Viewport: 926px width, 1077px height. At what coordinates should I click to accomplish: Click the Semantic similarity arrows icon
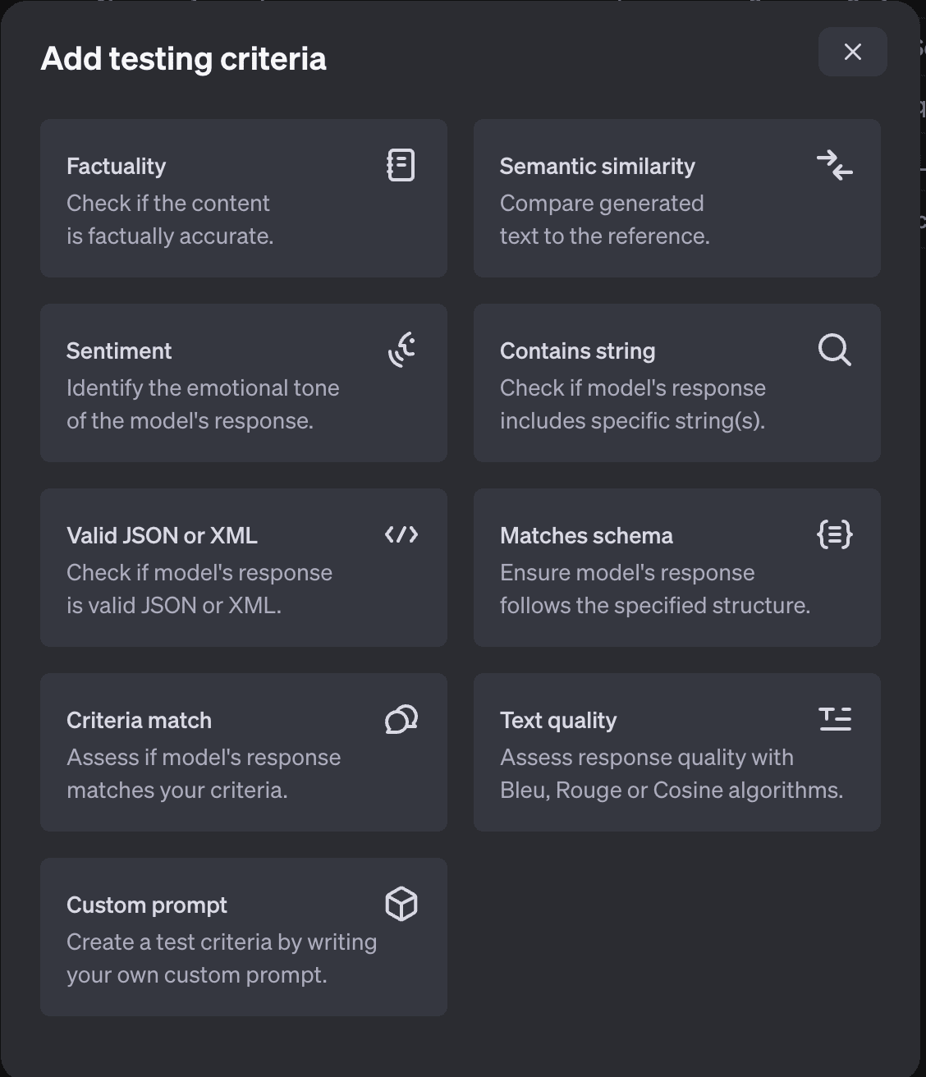point(834,165)
